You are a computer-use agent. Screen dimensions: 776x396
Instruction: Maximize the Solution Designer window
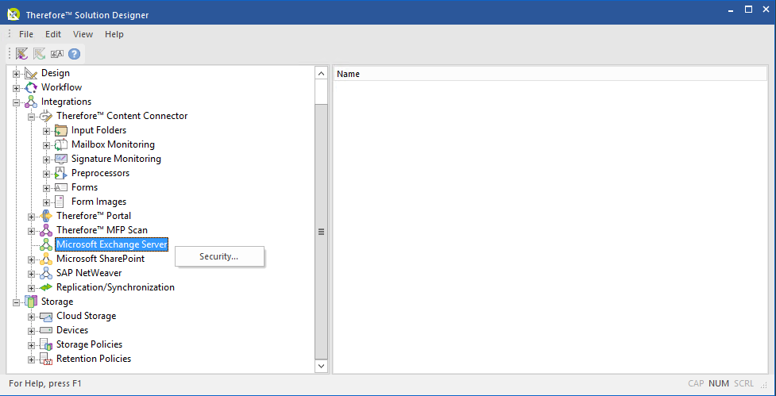click(748, 10)
